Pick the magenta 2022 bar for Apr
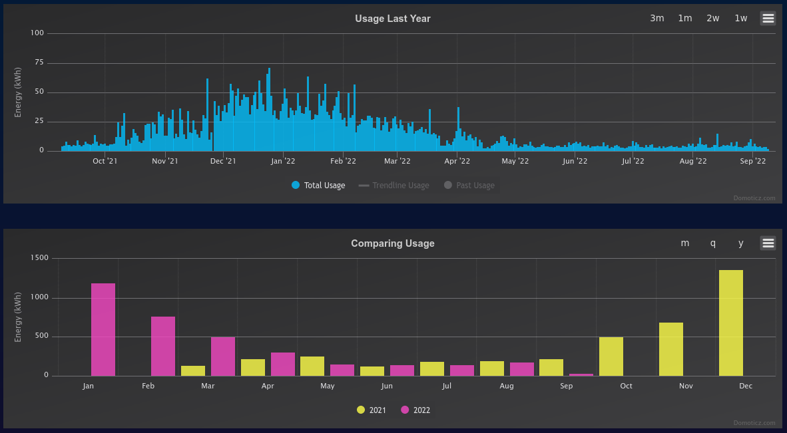This screenshot has width=787, height=433. tap(282, 364)
